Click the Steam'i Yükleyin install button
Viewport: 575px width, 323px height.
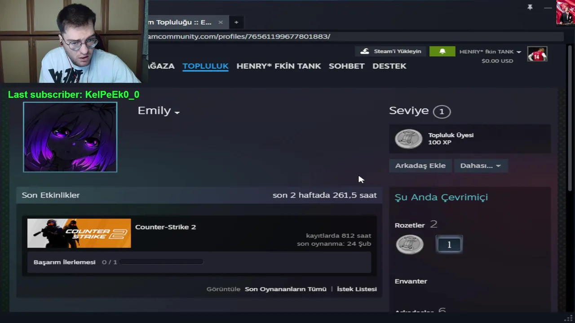[391, 52]
